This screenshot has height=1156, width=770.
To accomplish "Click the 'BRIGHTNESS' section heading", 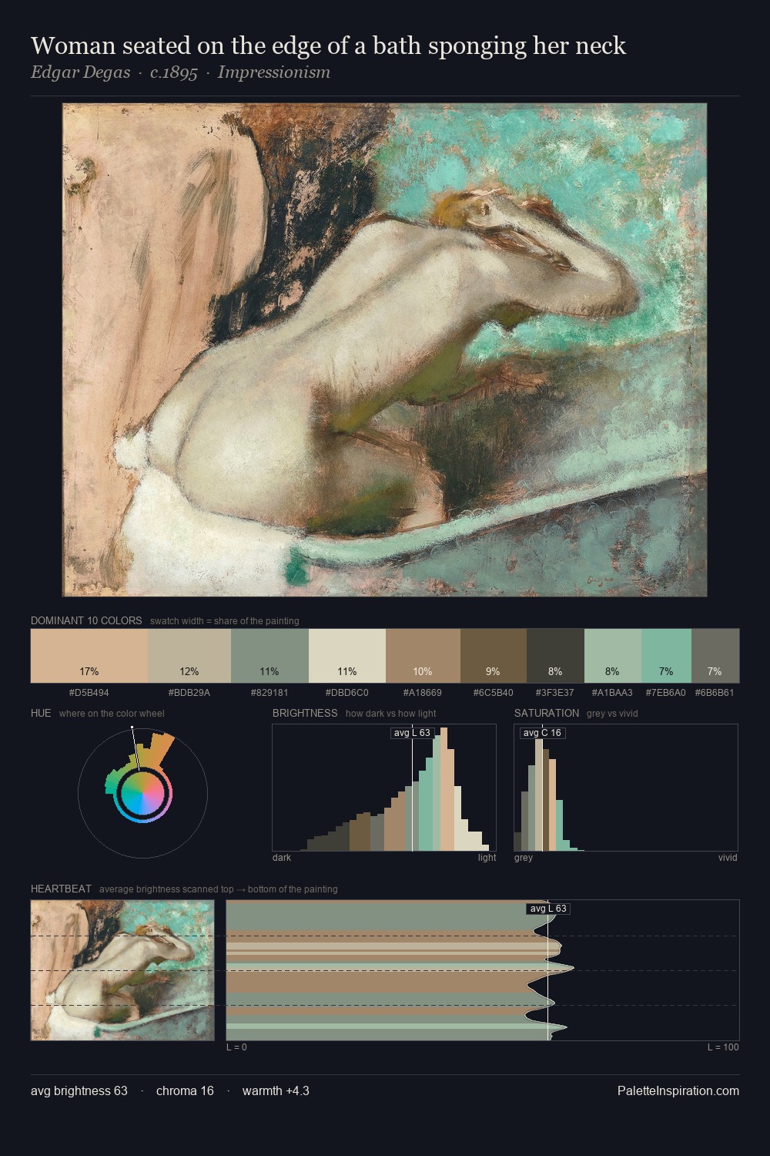I will click(305, 713).
